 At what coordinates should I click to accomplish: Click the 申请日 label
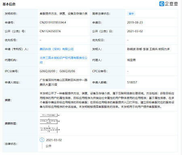point(97,23)
